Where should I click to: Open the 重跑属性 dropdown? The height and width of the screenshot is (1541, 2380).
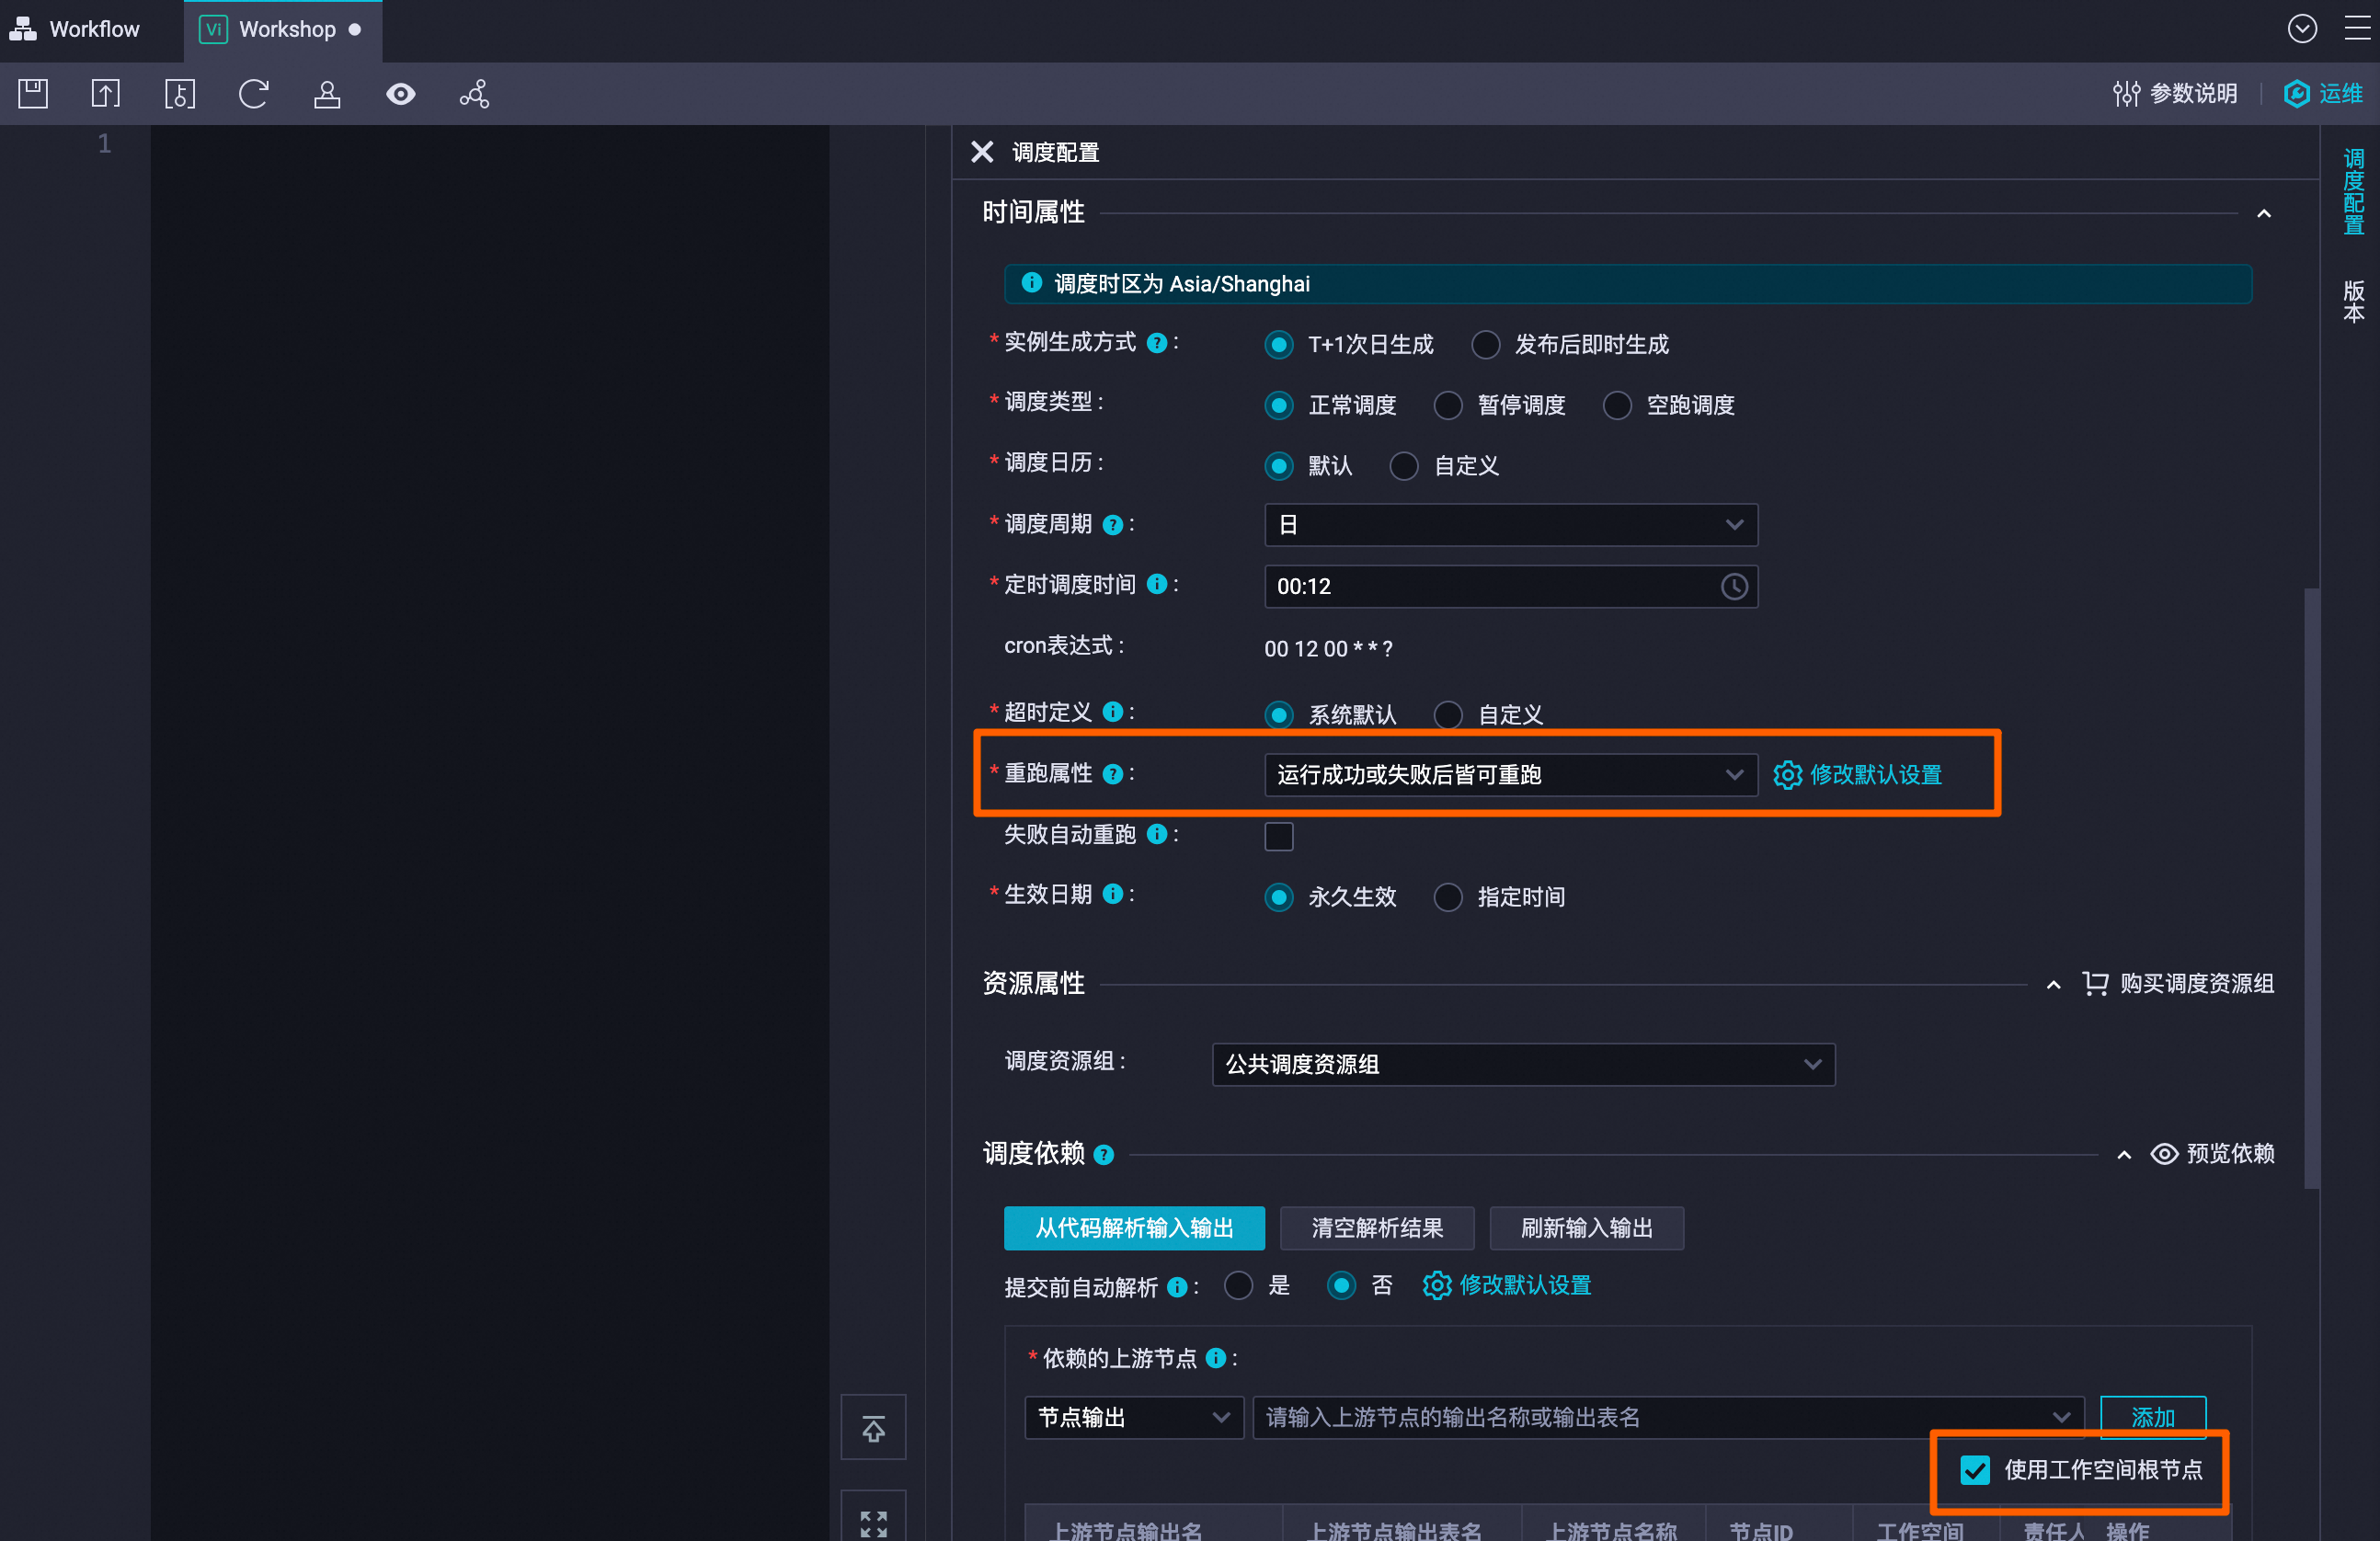[x=1511, y=775]
